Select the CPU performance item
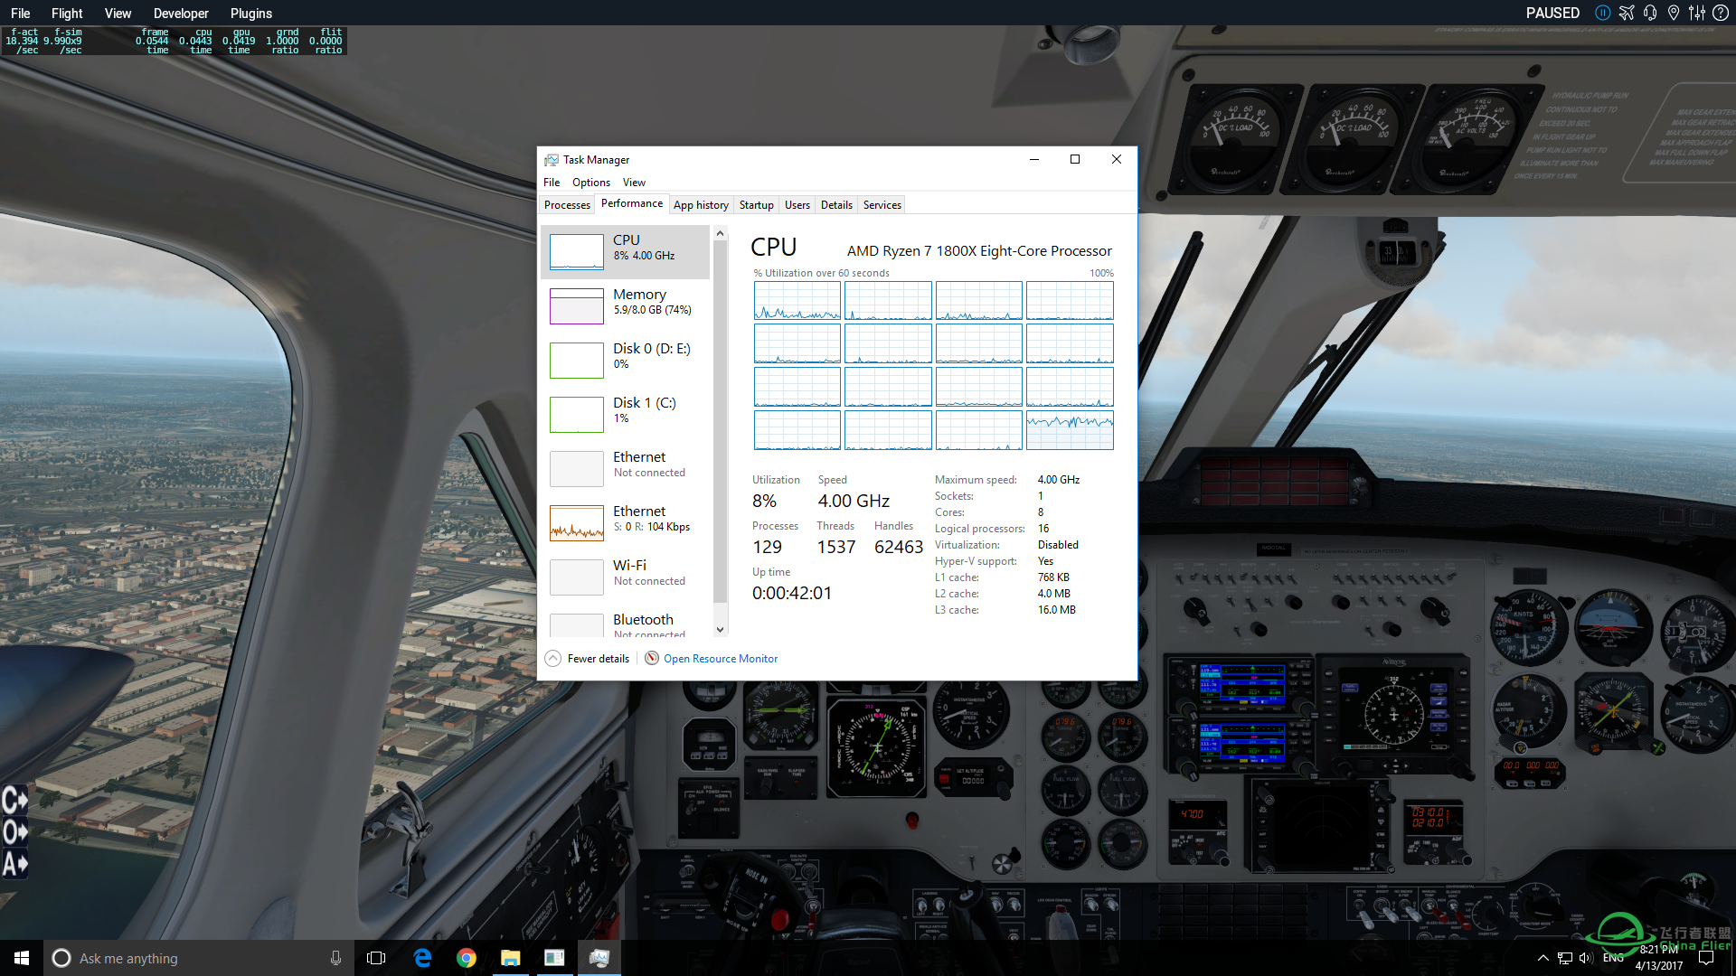This screenshot has height=976, width=1736. [626, 251]
